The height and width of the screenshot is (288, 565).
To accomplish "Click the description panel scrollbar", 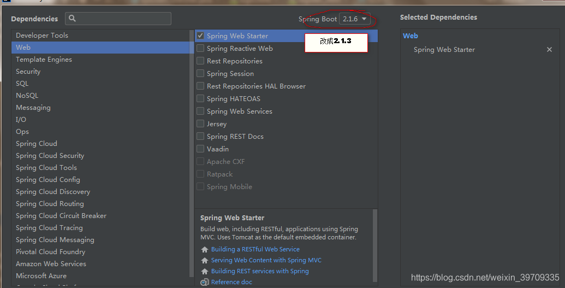I will click(374, 245).
